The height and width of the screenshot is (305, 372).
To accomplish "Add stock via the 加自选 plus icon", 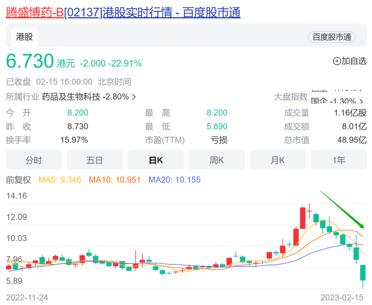I will click(x=337, y=61).
